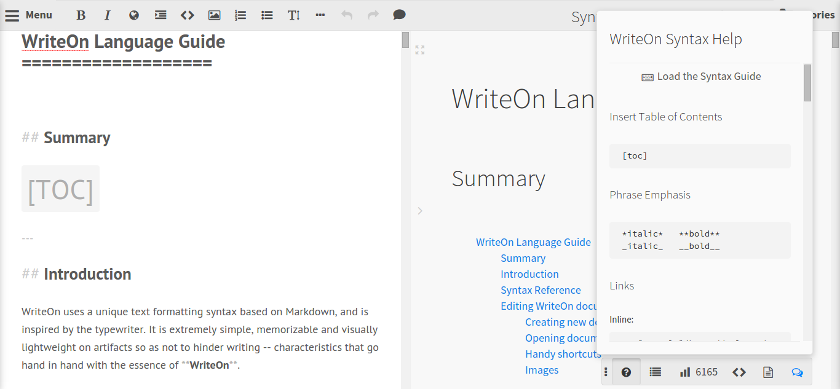Open the document page icon in bottom bar
Image resolution: width=840 pixels, height=389 pixels.
tap(767, 372)
